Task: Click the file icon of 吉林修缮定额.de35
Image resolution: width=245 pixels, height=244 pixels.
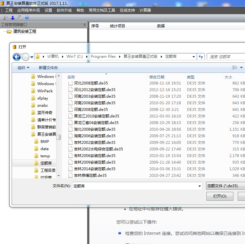Action: click(70, 175)
